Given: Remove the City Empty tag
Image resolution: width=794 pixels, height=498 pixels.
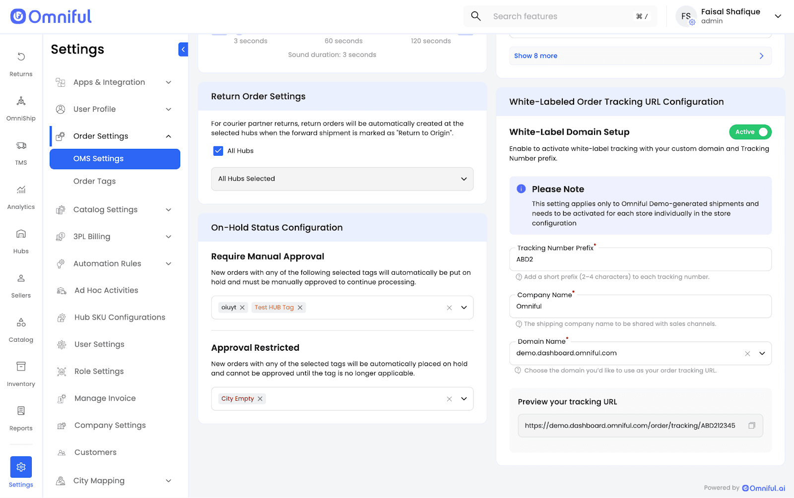Looking at the screenshot, I should (260, 399).
